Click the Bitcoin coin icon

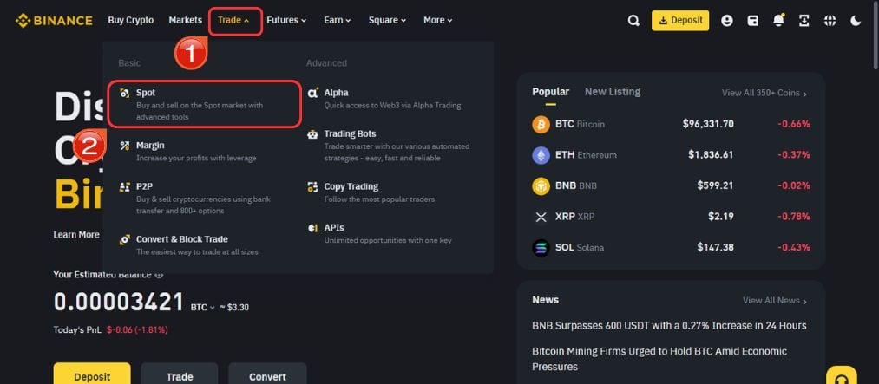point(541,124)
